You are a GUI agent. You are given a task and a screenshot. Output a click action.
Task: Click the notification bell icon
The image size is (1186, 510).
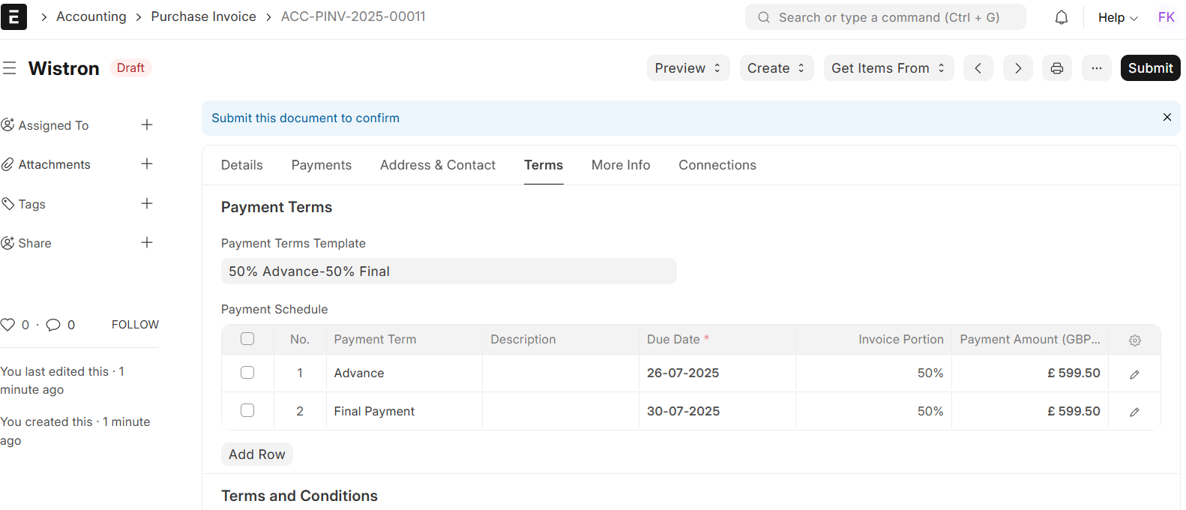point(1061,17)
